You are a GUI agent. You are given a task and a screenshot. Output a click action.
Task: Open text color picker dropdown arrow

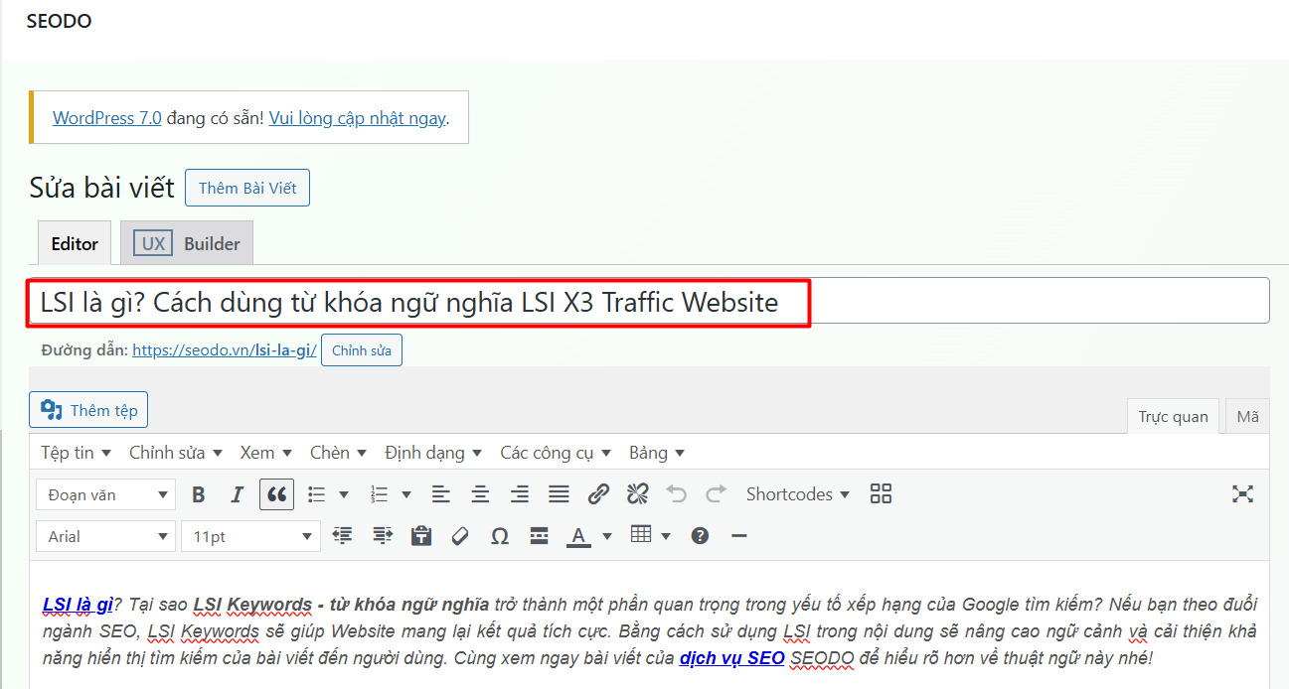point(606,536)
